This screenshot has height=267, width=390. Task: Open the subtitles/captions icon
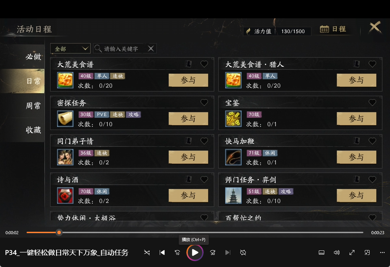(321, 252)
